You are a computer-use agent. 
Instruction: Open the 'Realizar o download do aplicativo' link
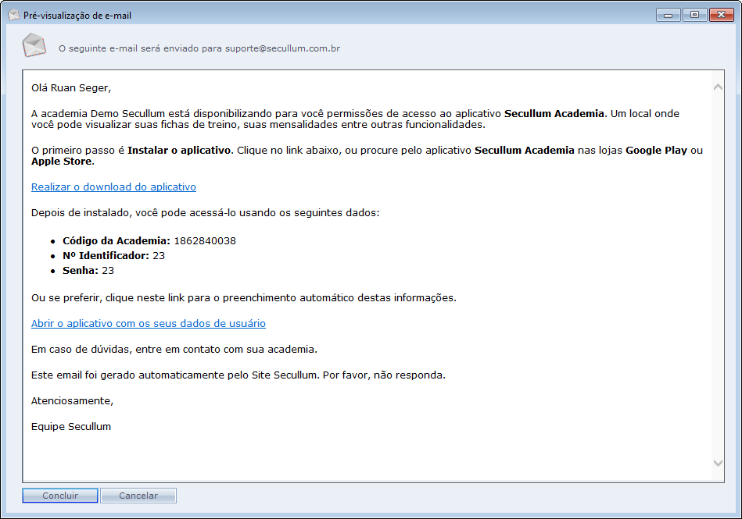[x=113, y=187]
